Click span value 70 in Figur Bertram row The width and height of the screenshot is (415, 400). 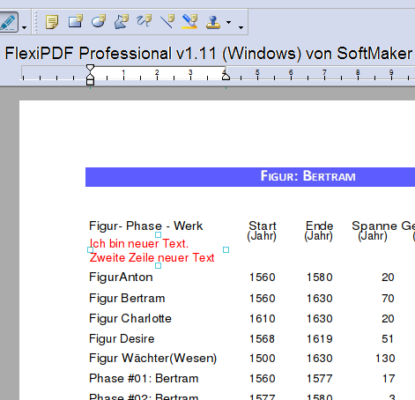(388, 299)
